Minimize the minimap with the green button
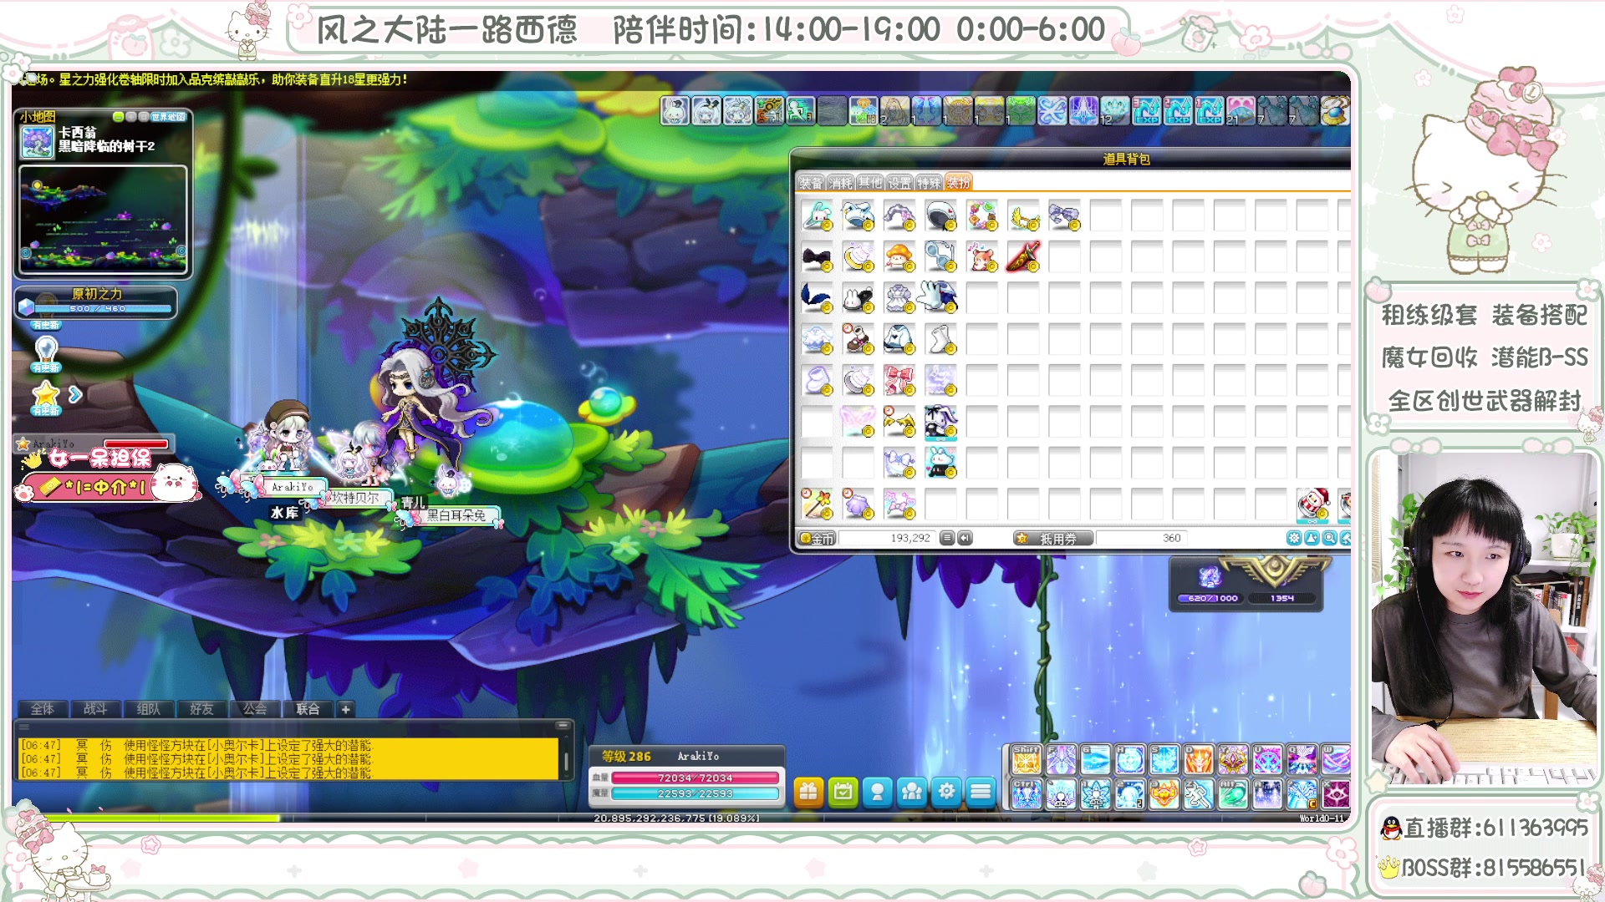Image resolution: width=1605 pixels, height=902 pixels. click(x=118, y=117)
